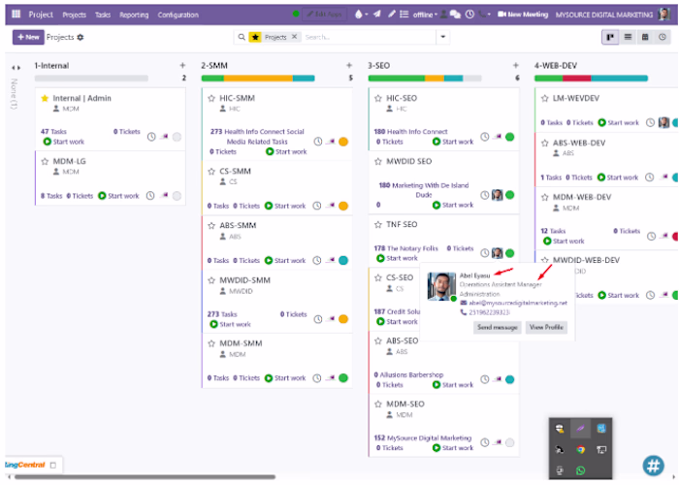Click the green status dot on MDM-SMM
The height and width of the screenshot is (485, 679).
pyautogui.click(x=343, y=378)
